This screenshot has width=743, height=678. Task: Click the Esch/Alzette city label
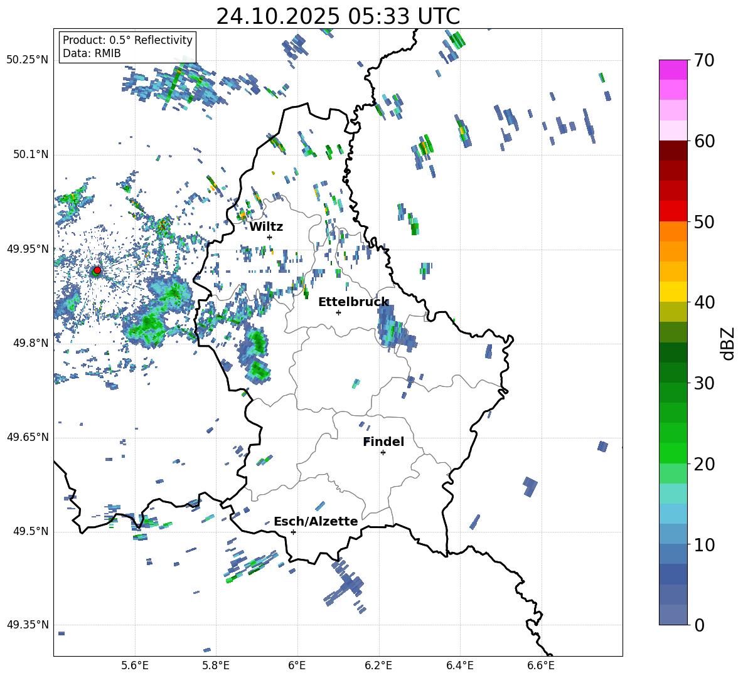[316, 521]
